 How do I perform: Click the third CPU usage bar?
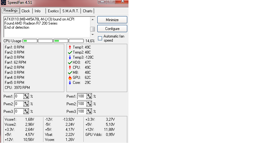click(x=61, y=41)
